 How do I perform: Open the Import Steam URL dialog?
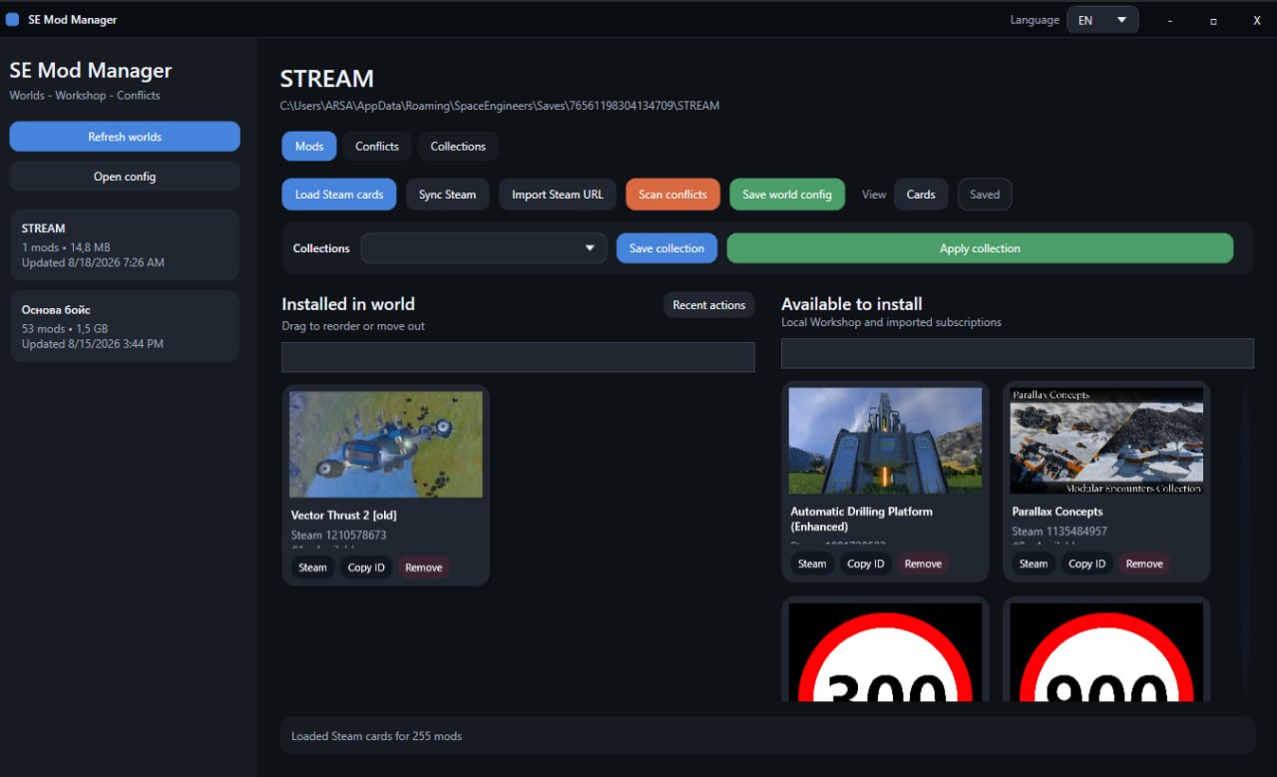[558, 194]
